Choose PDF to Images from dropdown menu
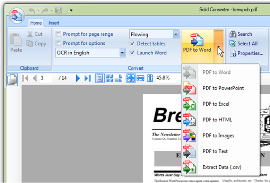This screenshot has width=270, height=183. 221,136
